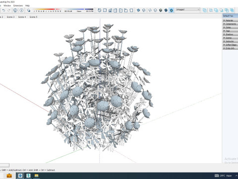Expand the Tags tray panel
This screenshot has height=179, width=238.
click(231, 31)
